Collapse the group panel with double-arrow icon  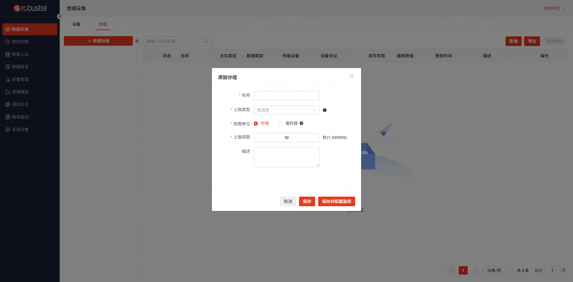(x=137, y=41)
